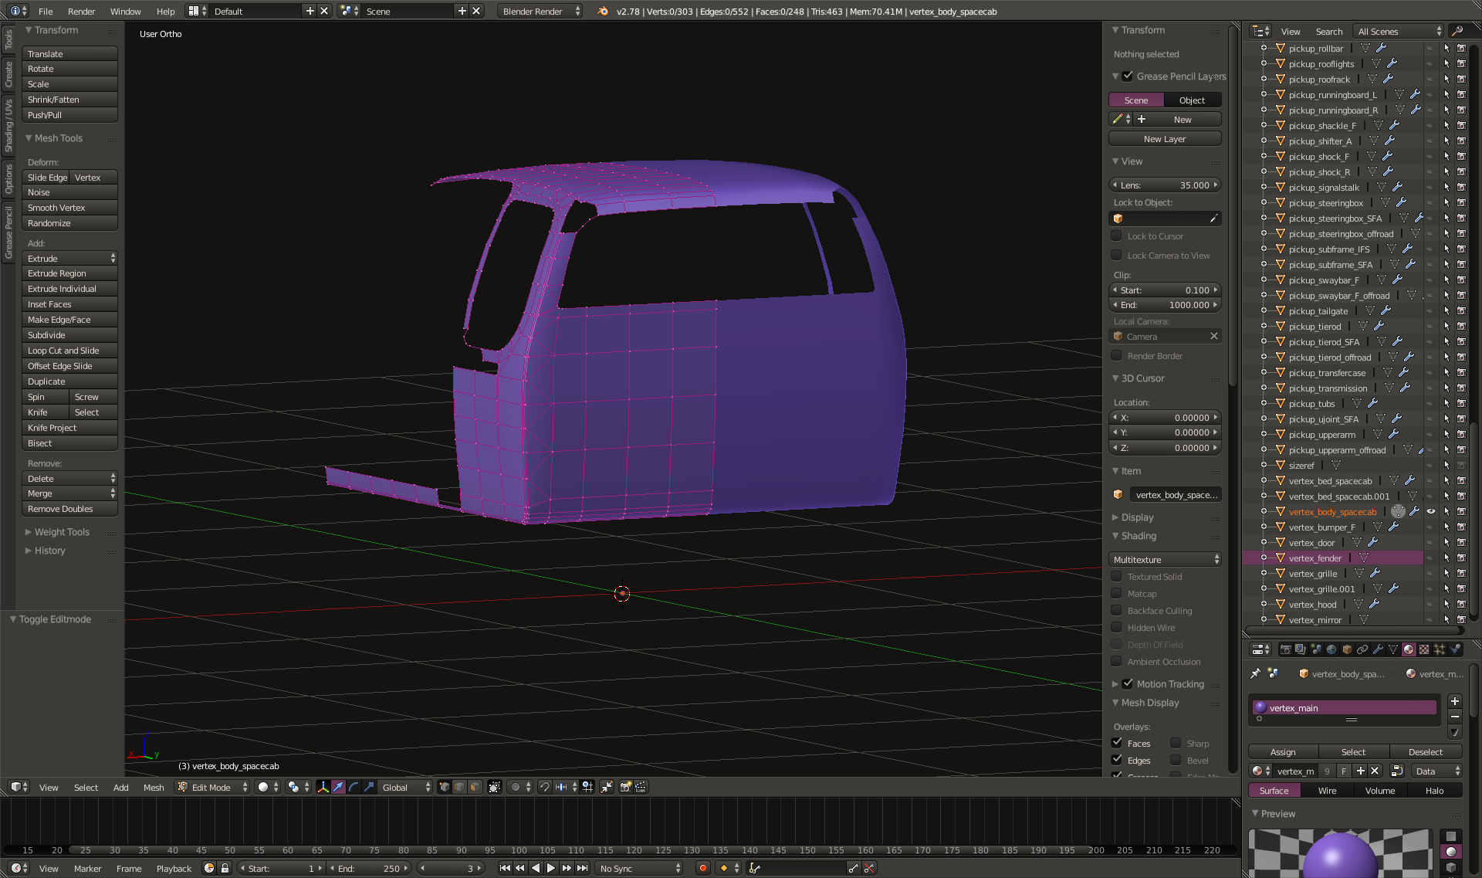Enable the Matcap checkbox
1482x878 pixels.
click(1116, 593)
